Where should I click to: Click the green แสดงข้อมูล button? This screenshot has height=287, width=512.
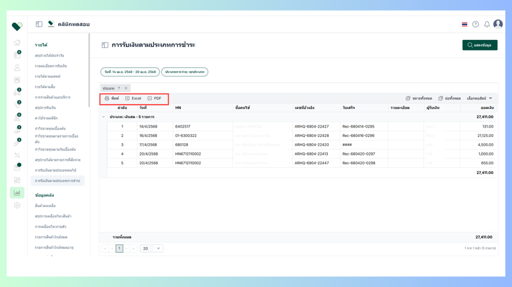[479, 45]
